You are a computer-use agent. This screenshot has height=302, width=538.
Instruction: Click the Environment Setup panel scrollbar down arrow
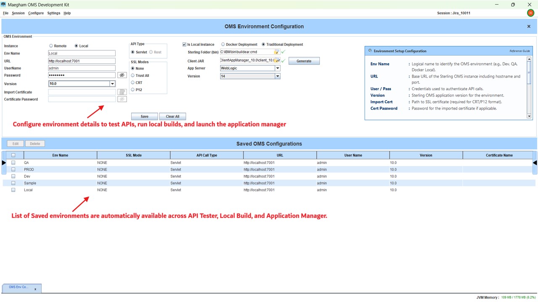tap(529, 116)
